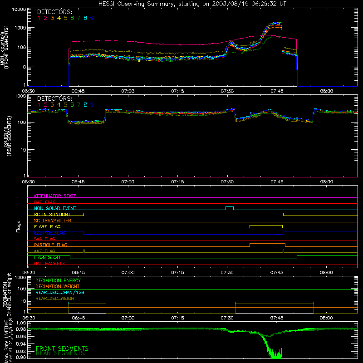Click yellow detector 4 in rear segments legend

(x=59, y=105)
